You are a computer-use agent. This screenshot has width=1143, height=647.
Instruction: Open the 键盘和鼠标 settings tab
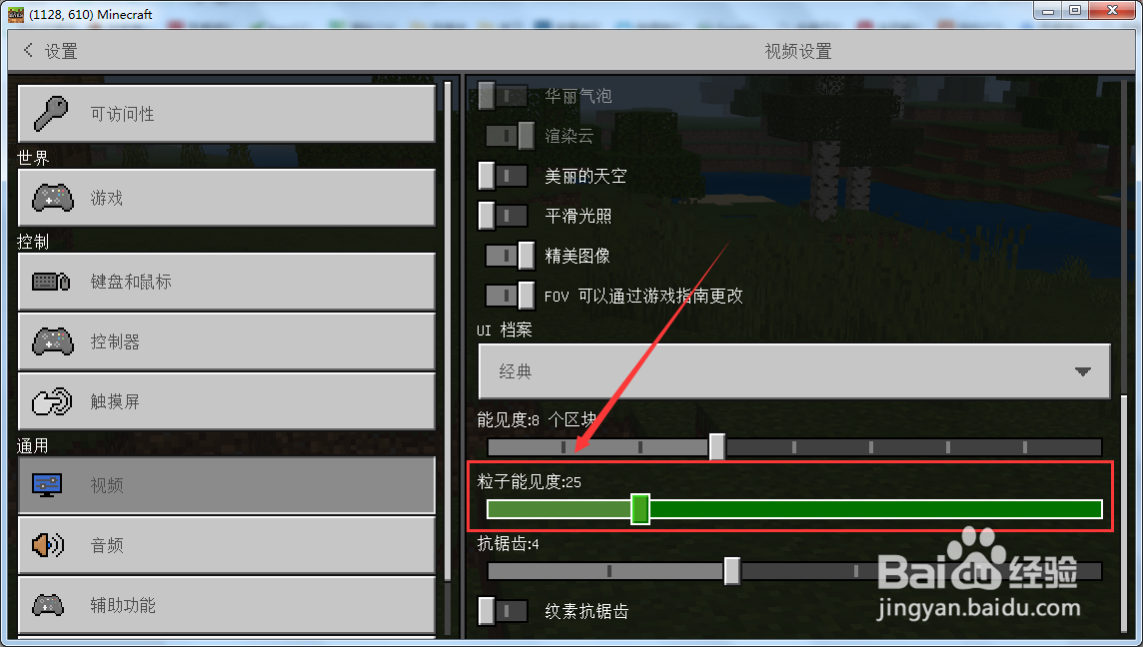point(226,282)
